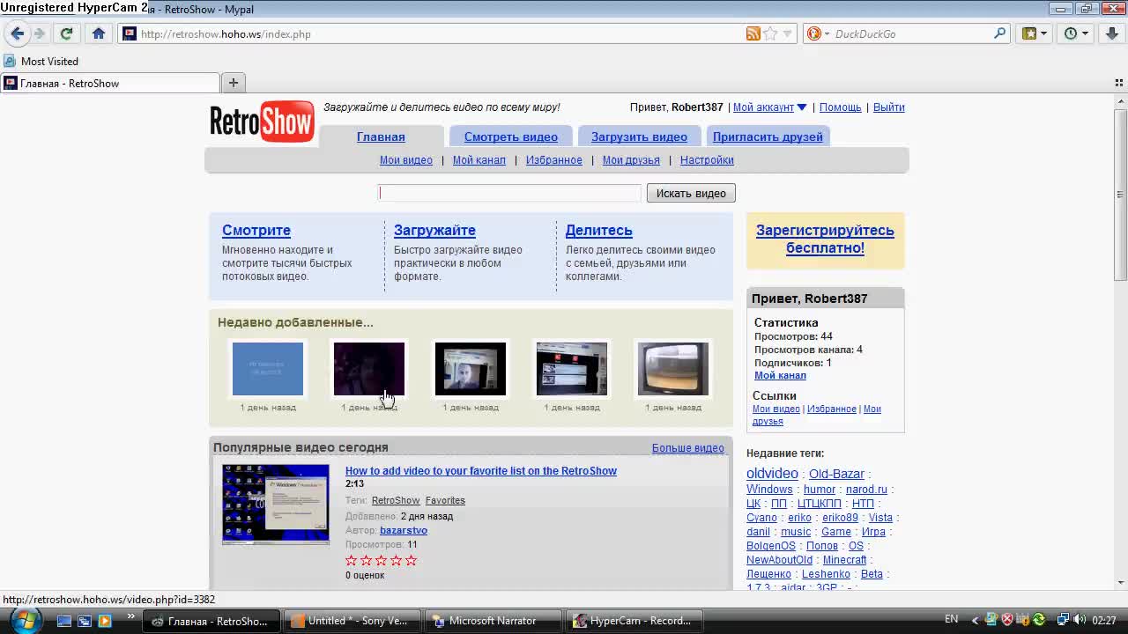Open the first blue recently added video thumbnail
Image resolution: width=1128 pixels, height=634 pixels.
(268, 369)
